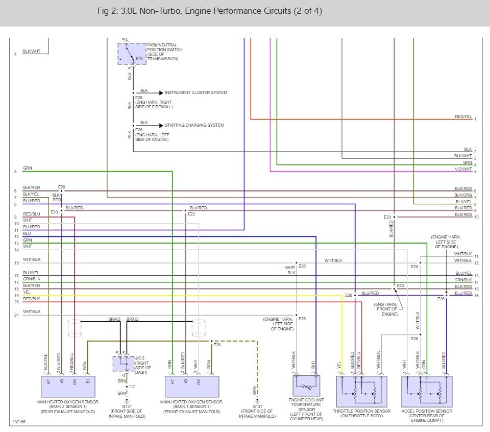
Task: Click the 'BLK/YEL' label at right pin 8
Action: [464, 202]
